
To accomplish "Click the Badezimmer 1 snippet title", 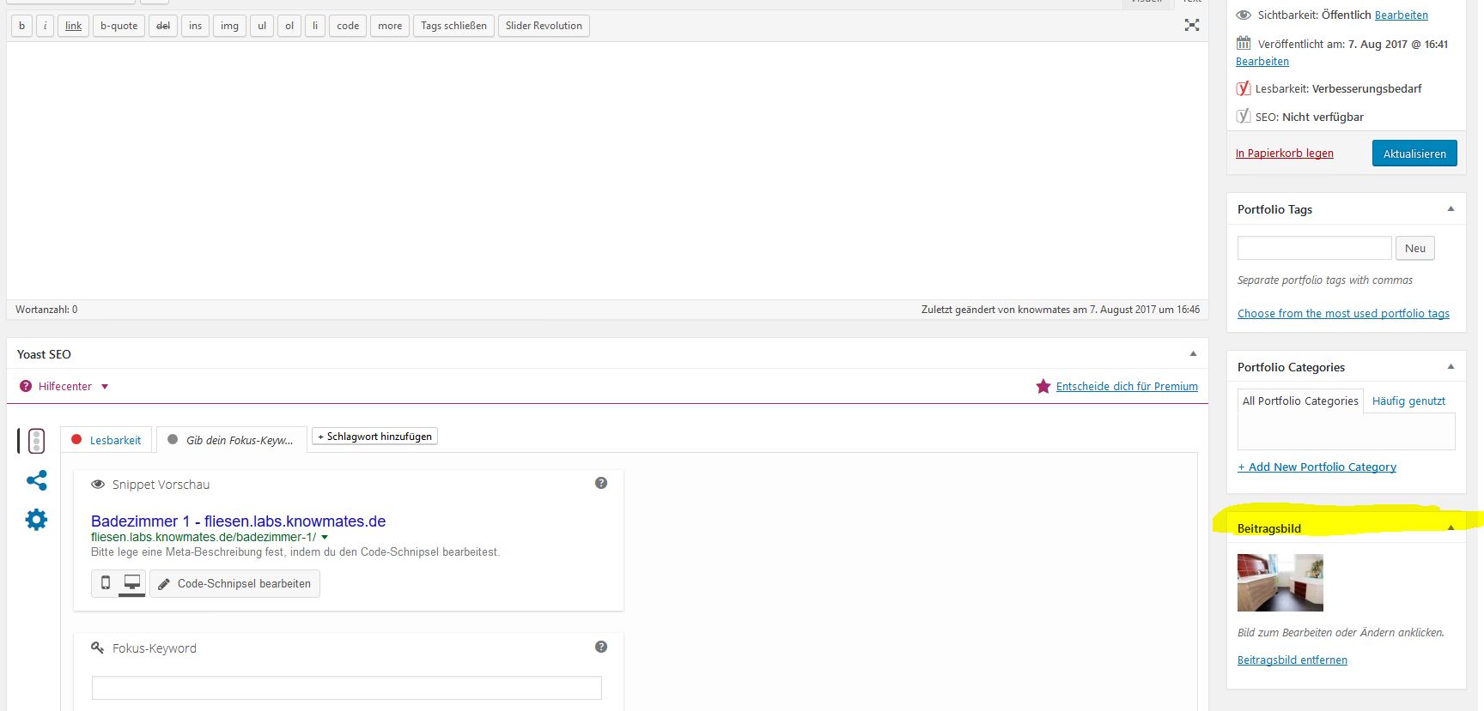I will (x=238, y=521).
